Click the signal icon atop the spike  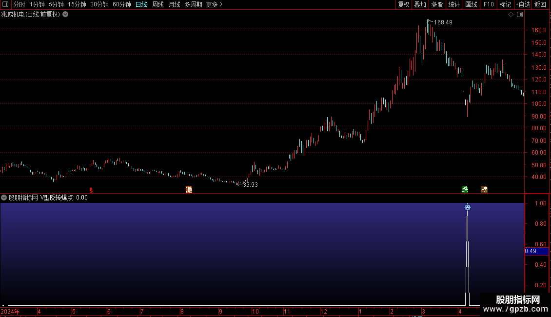[467, 207]
